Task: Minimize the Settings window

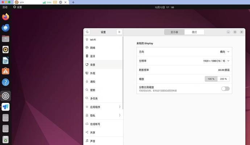Action: click(x=228, y=32)
